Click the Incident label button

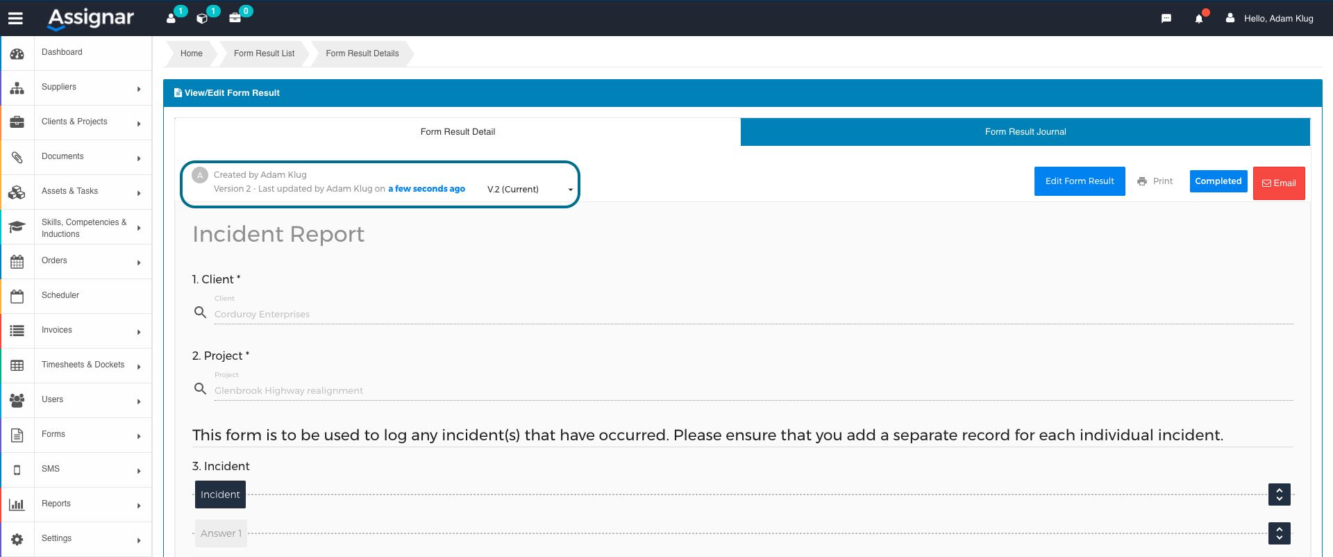click(220, 494)
